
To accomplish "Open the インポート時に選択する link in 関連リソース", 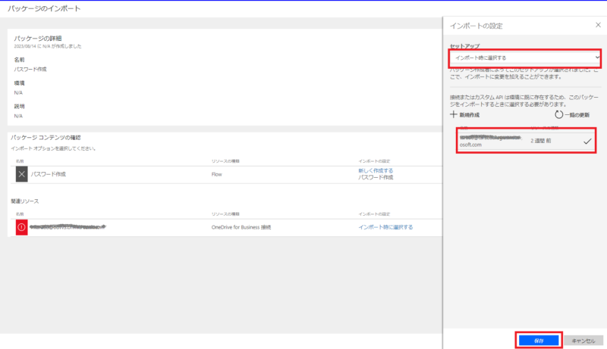I will coord(385,226).
